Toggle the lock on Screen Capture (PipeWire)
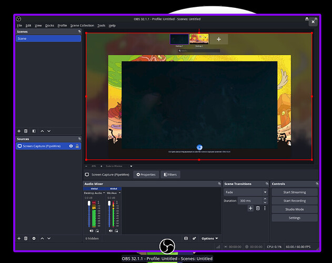The image size is (332, 263). [x=77, y=146]
